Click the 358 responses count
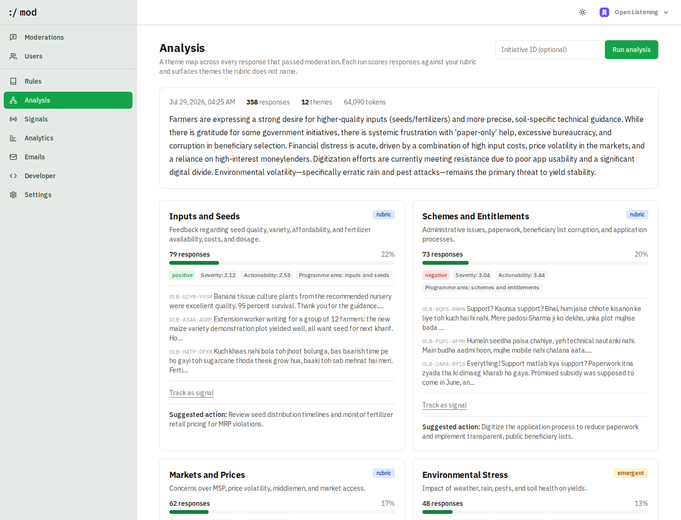Image resolution: width=681 pixels, height=520 pixels. pyautogui.click(x=268, y=102)
